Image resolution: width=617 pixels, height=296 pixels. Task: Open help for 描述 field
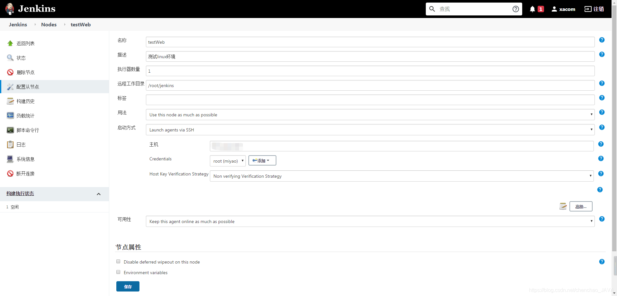tap(602, 54)
